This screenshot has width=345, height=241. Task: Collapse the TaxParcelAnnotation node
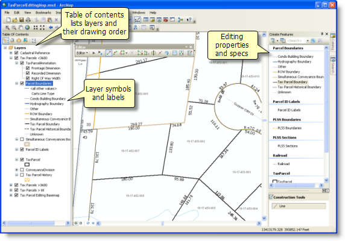coord(16,63)
